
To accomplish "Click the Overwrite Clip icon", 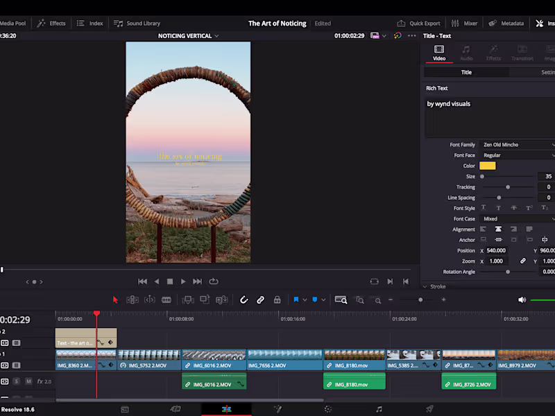I will click(x=205, y=300).
